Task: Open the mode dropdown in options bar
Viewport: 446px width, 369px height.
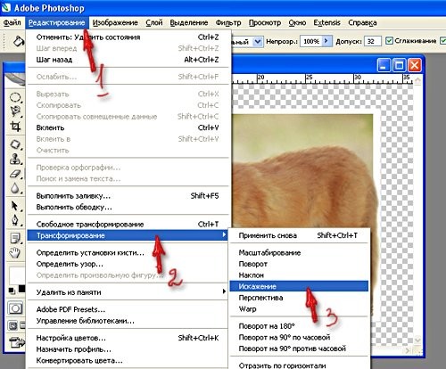Action: tap(258, 41)
